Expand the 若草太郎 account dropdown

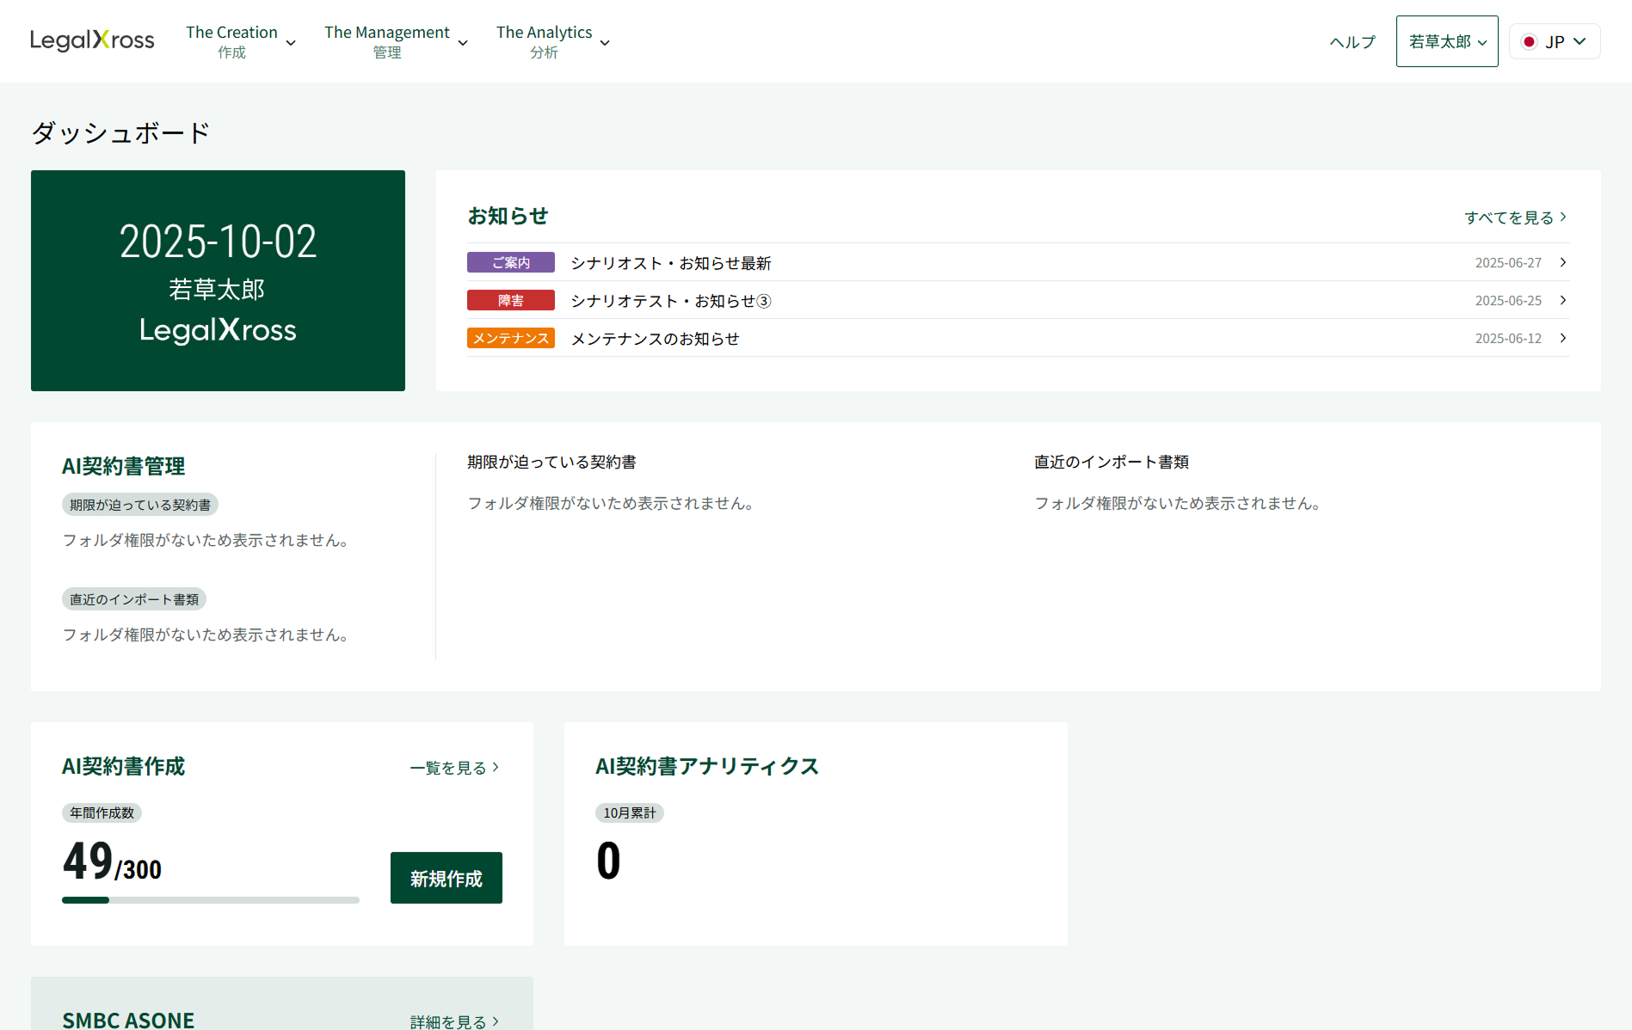pyautogui.click(x=1446, y=40)
